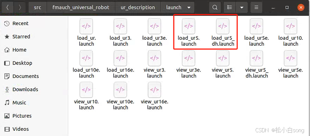Select the load_ur10e.launch file icon
The image size is (310, 136).
(x=86, y=58)
